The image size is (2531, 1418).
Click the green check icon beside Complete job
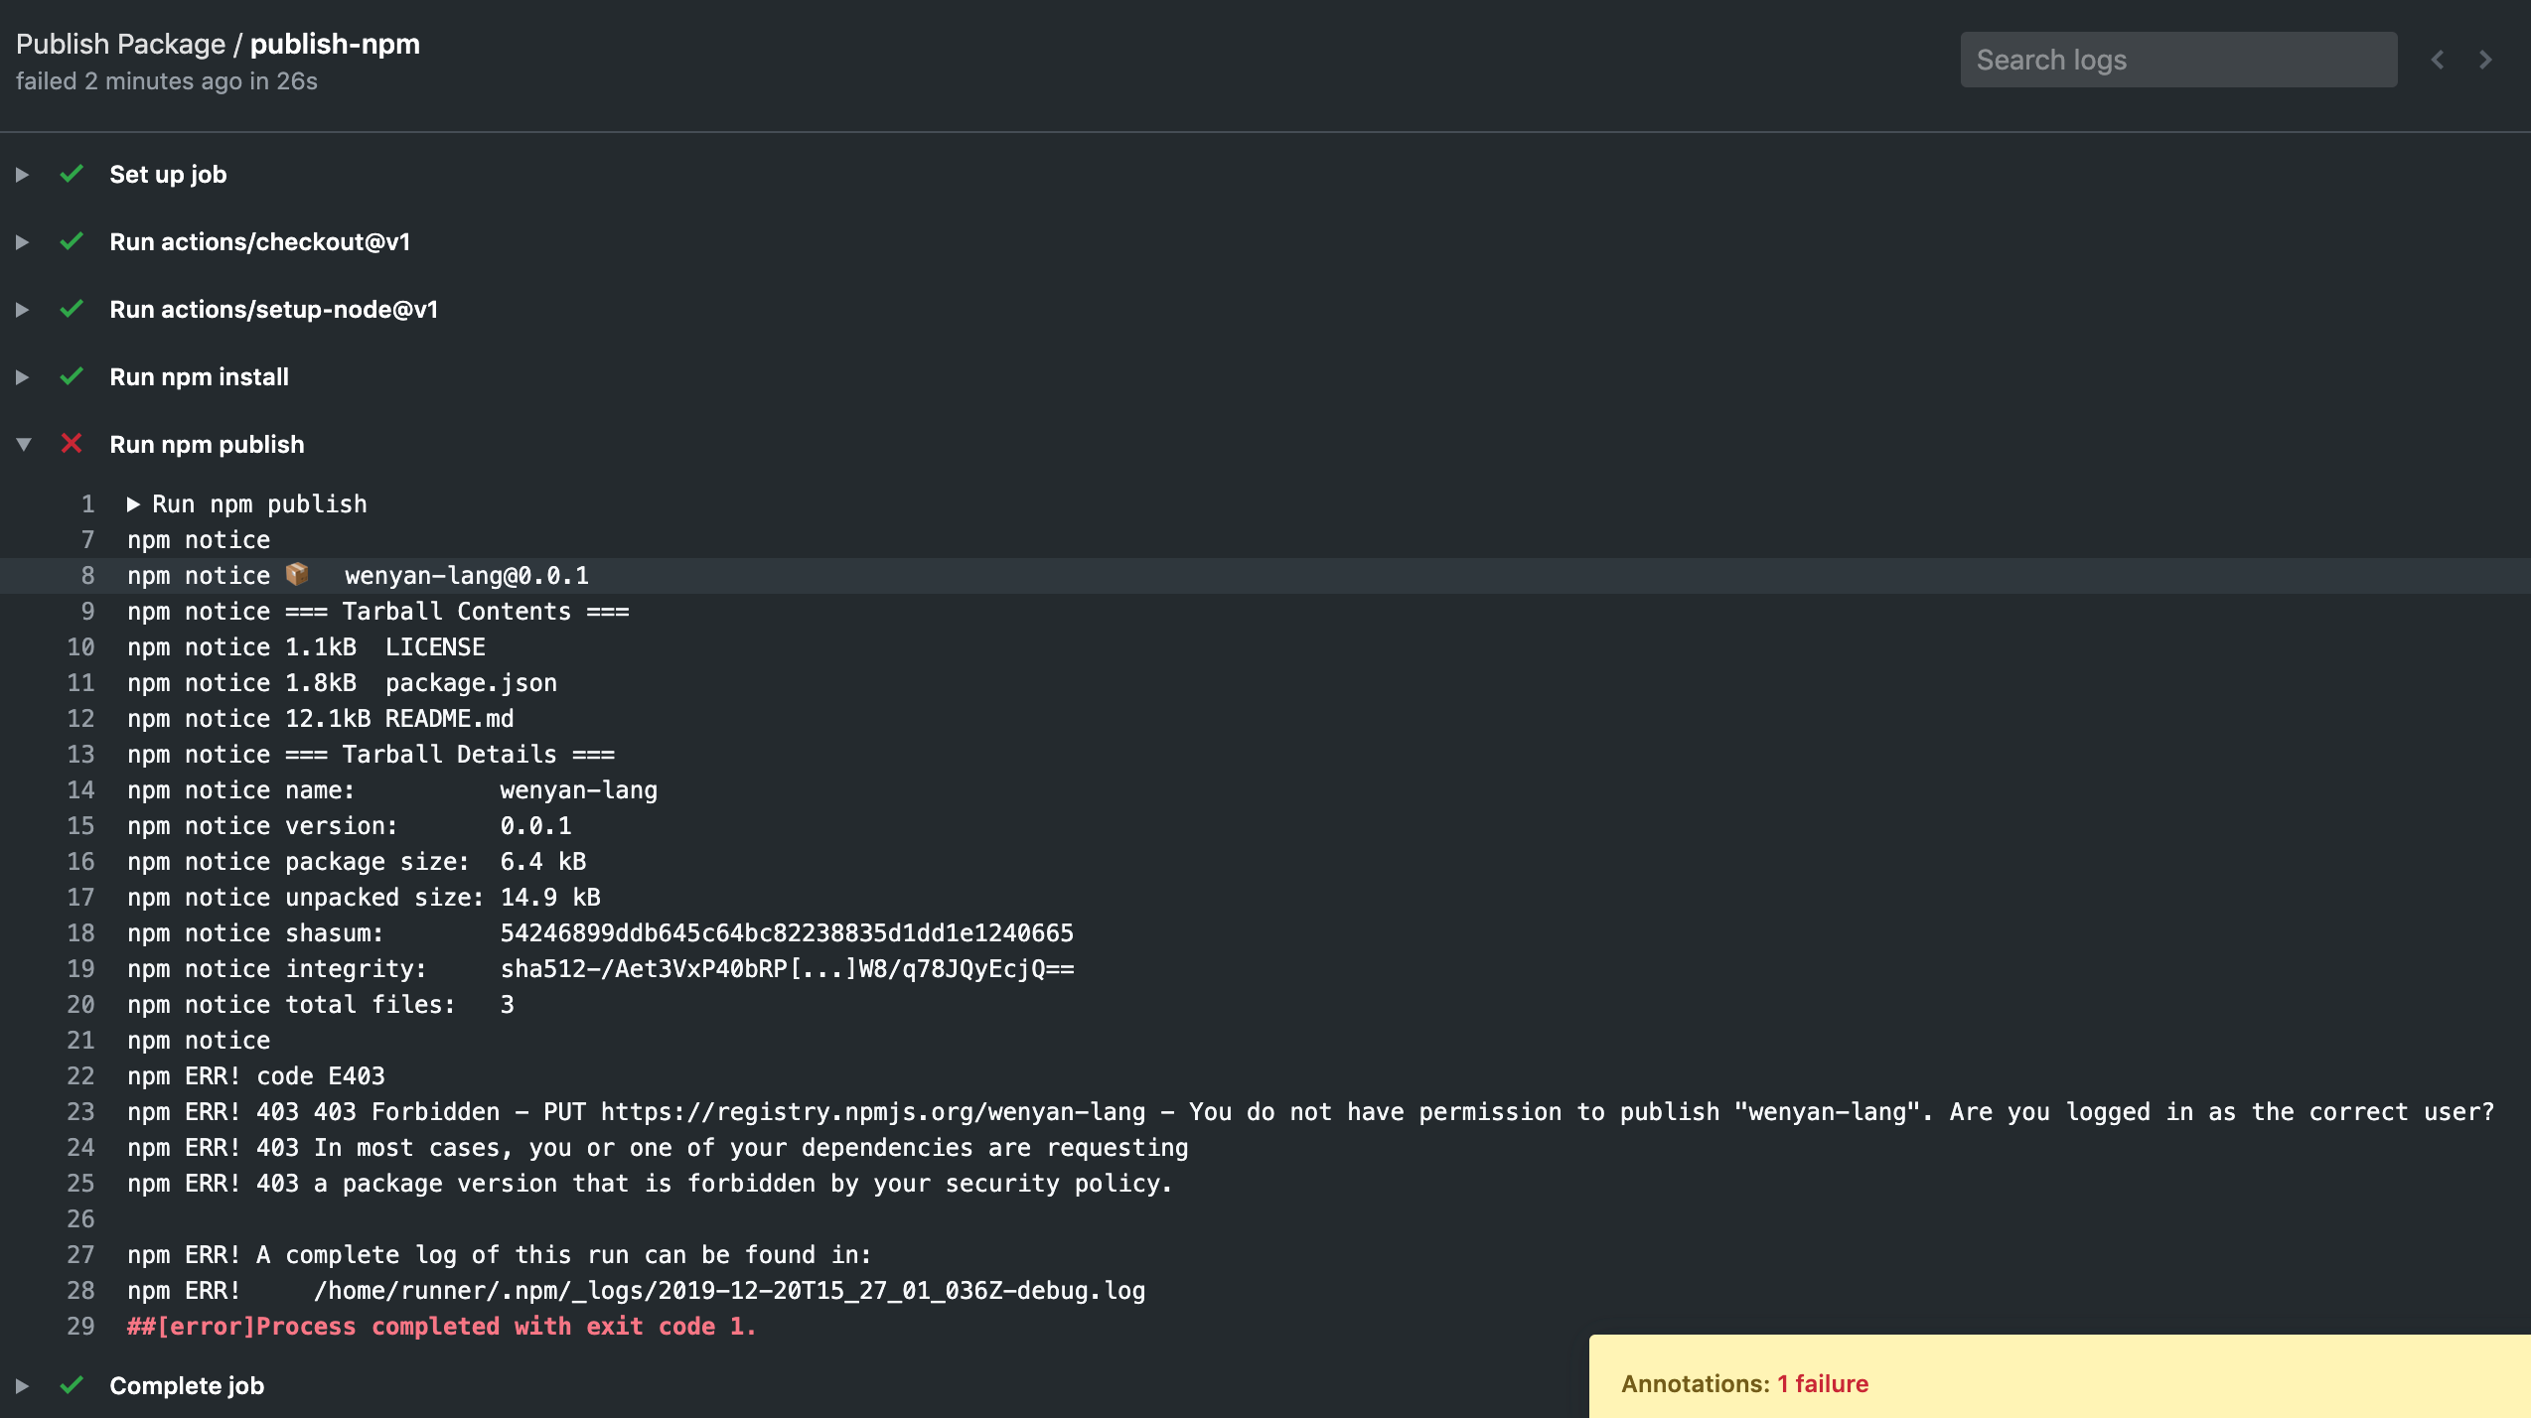[x=72, y=1384]
